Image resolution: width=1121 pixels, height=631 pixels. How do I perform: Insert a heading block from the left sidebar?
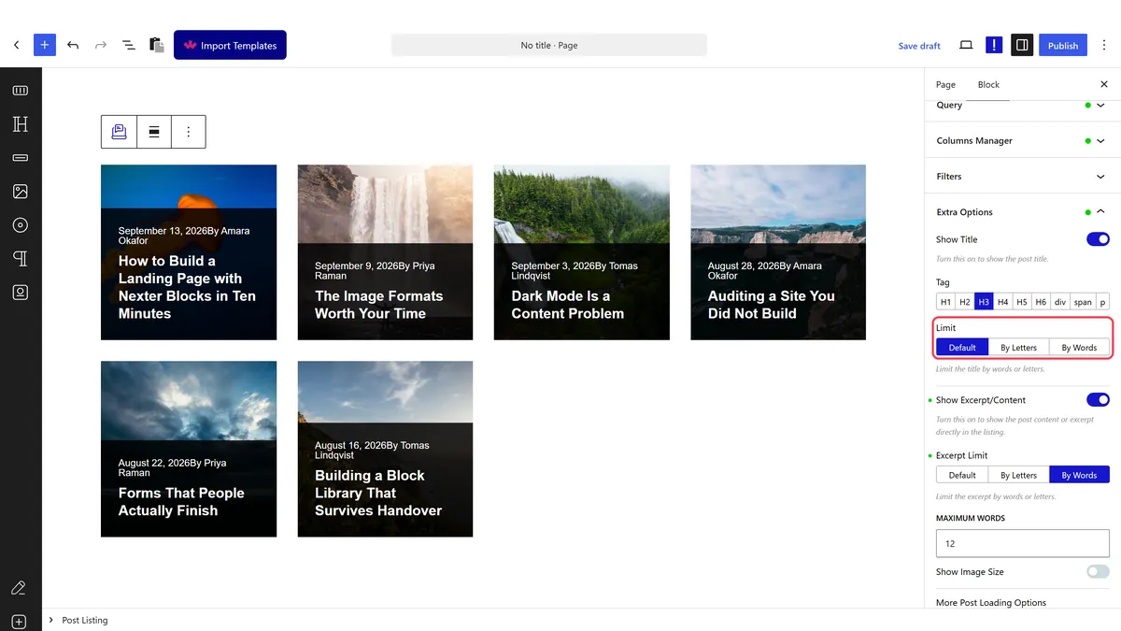(21, 124)
